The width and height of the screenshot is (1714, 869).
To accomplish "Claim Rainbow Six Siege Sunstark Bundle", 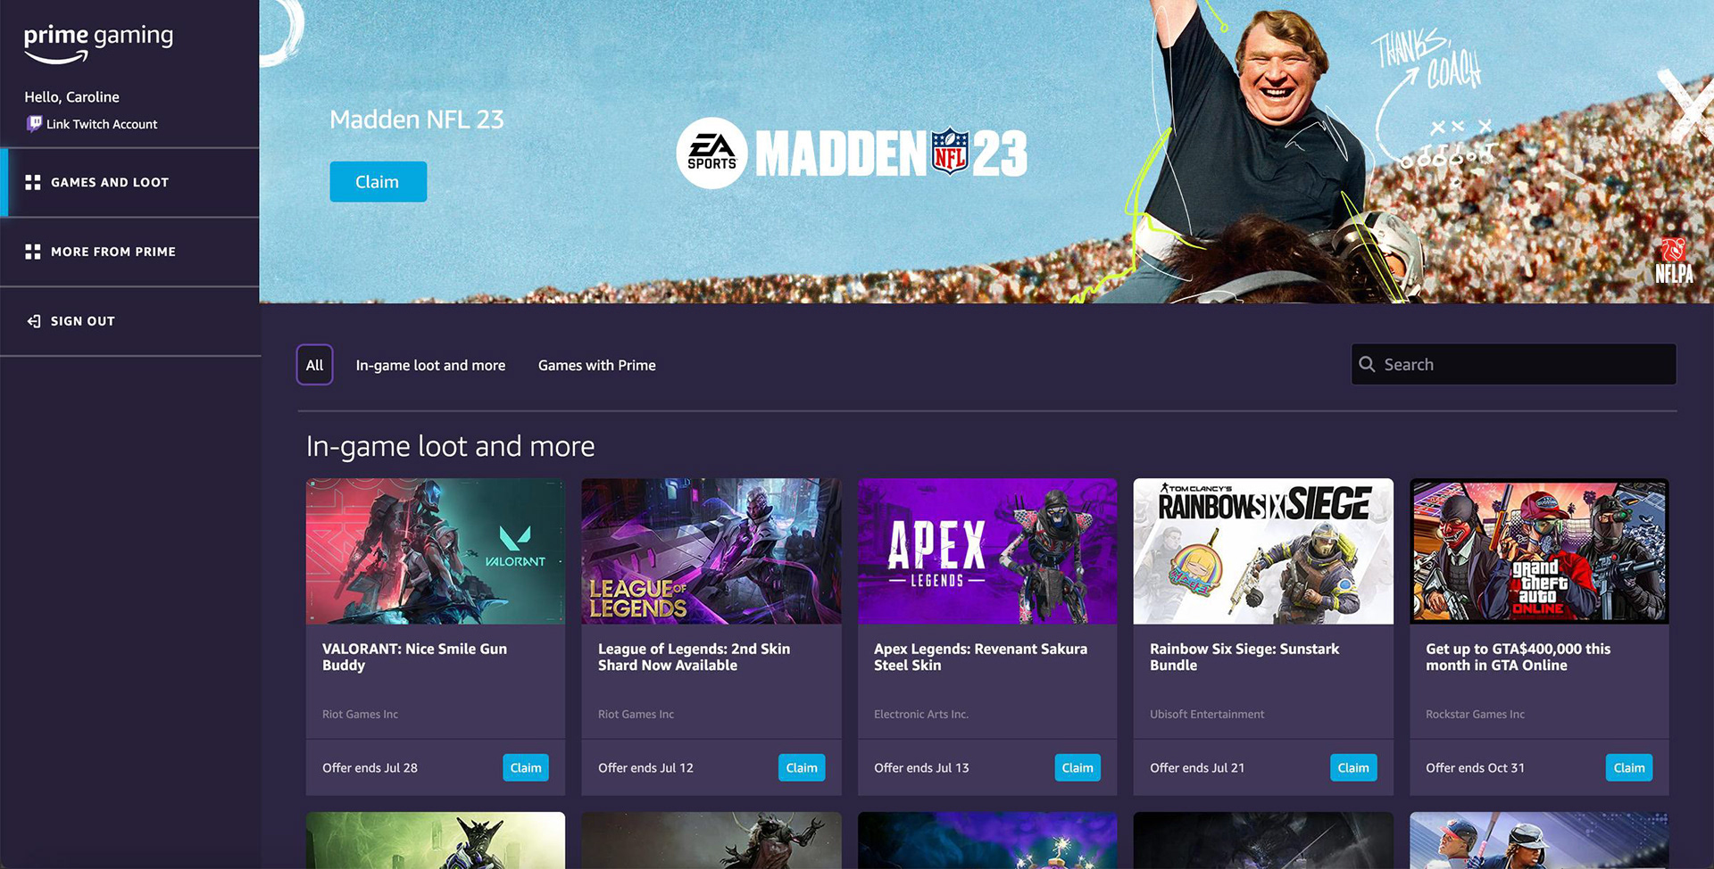I will click(1353, 767).
